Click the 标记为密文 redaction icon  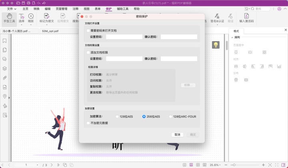[46, 18]
